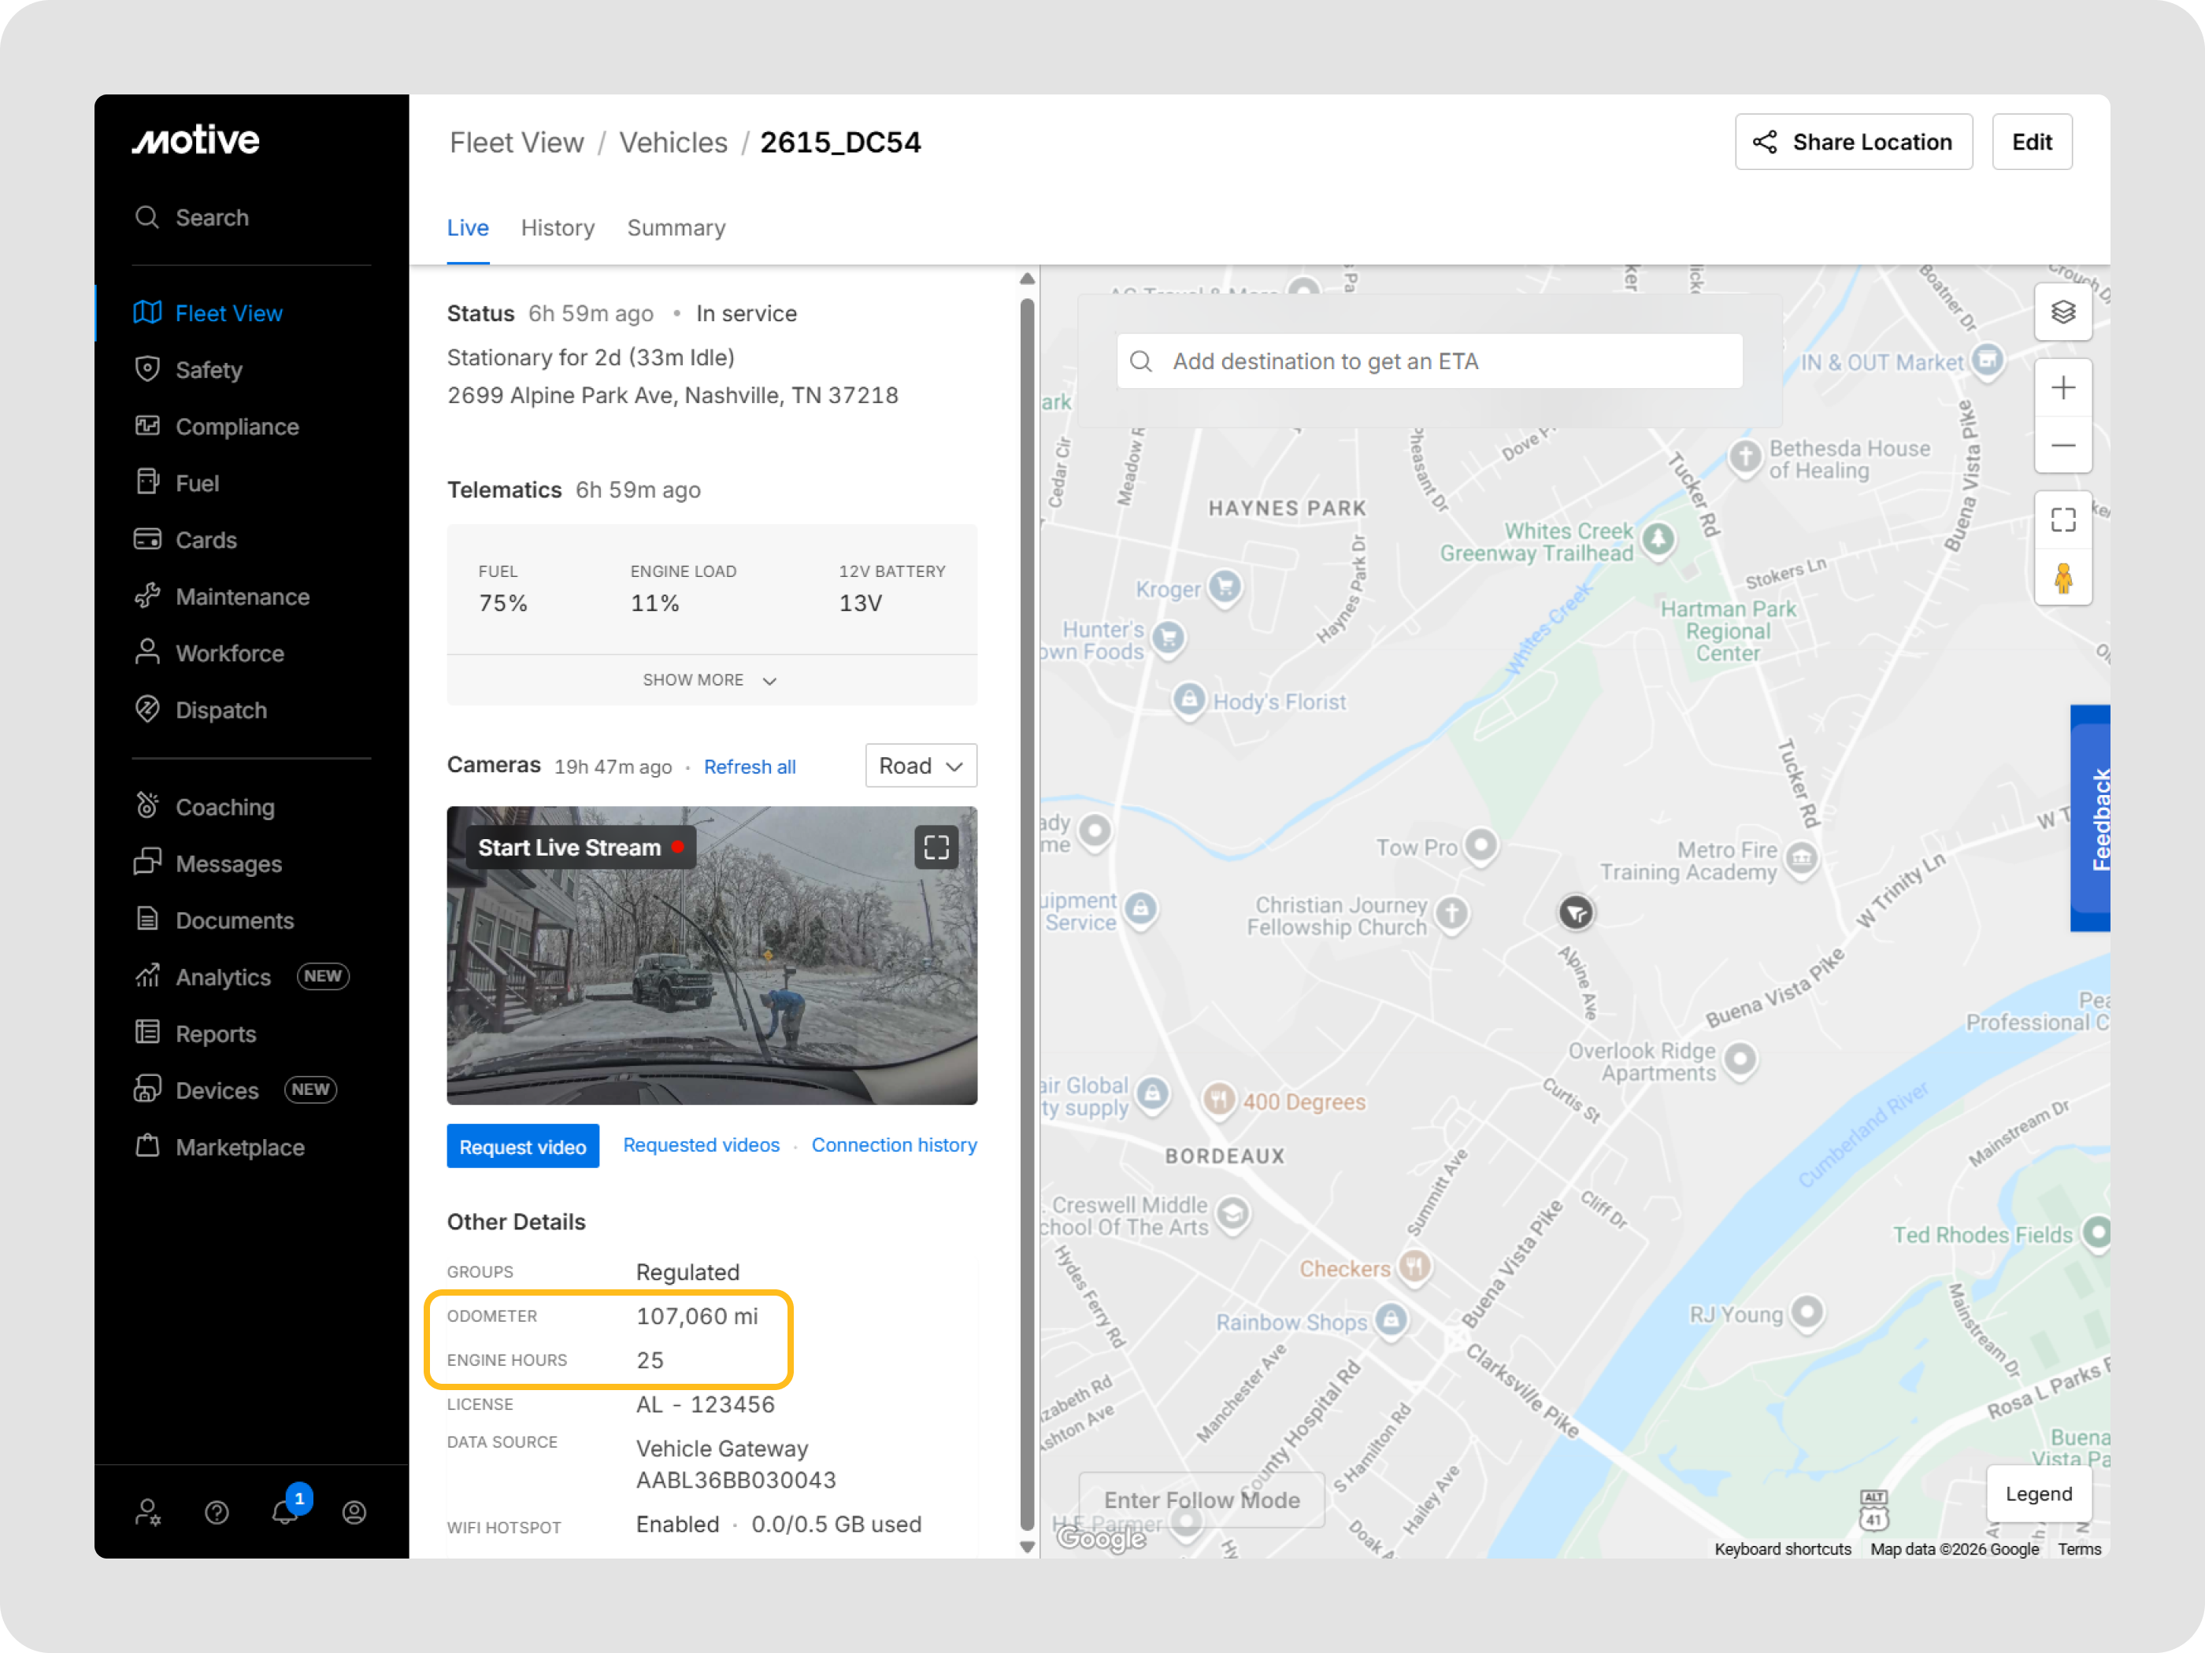
Task: Click the Request video button
Action: [522, 1146]
